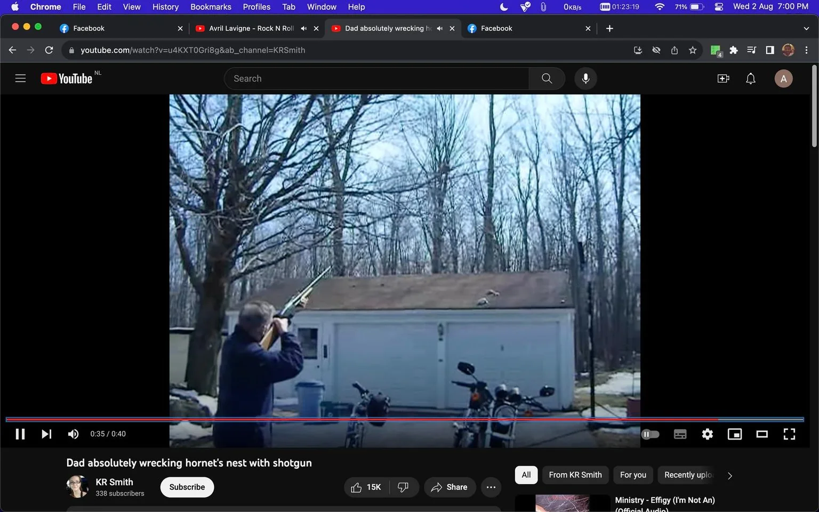The image size is (819, 512).
Task: Pause the video playback
Action: click(x=20, y=434)
